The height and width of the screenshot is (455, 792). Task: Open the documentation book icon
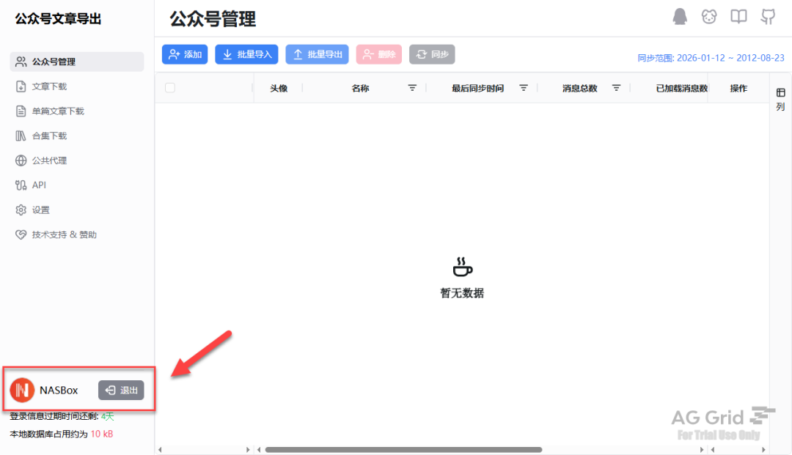[738, 16]
